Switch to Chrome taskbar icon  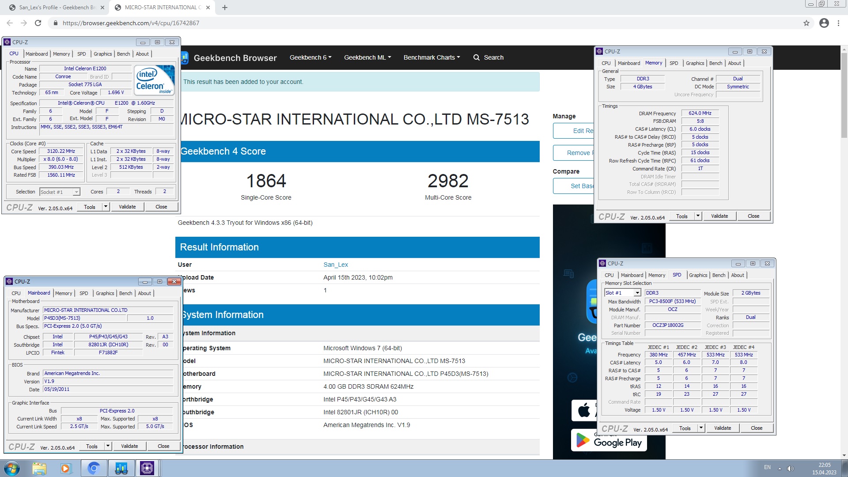tap(94, 468)
